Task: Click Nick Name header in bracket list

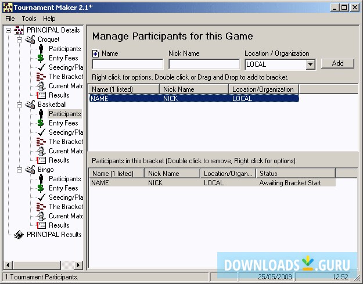Action: (172, 174)
